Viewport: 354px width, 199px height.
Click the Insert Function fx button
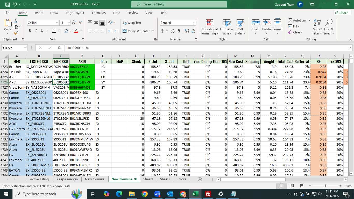[x=59, y=48]
